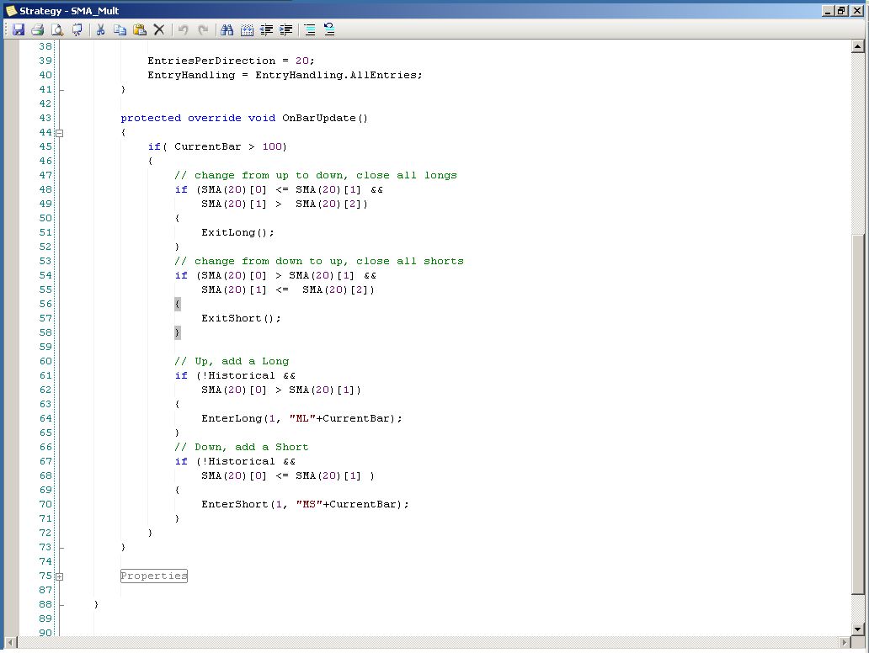This screenshot has height=653, width=869.
Task: Click the Compile strategy icon
Action: point(77,30)
